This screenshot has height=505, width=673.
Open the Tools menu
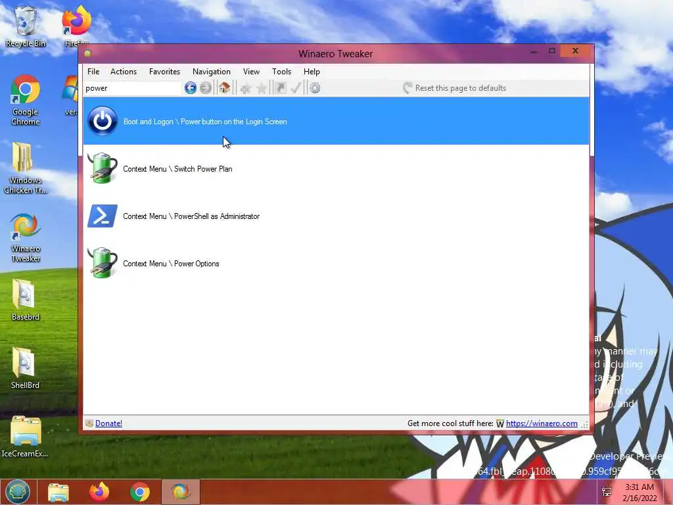[x=281, y=72]
